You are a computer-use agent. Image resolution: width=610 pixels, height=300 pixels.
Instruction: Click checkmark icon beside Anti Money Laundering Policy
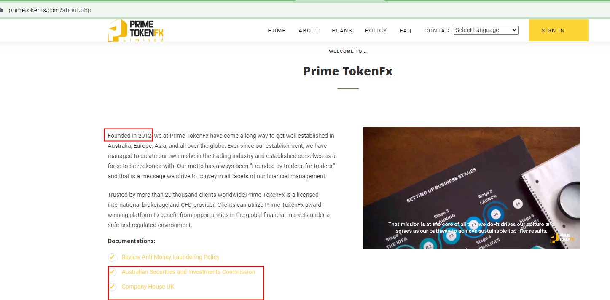click(x=112, y=257)
